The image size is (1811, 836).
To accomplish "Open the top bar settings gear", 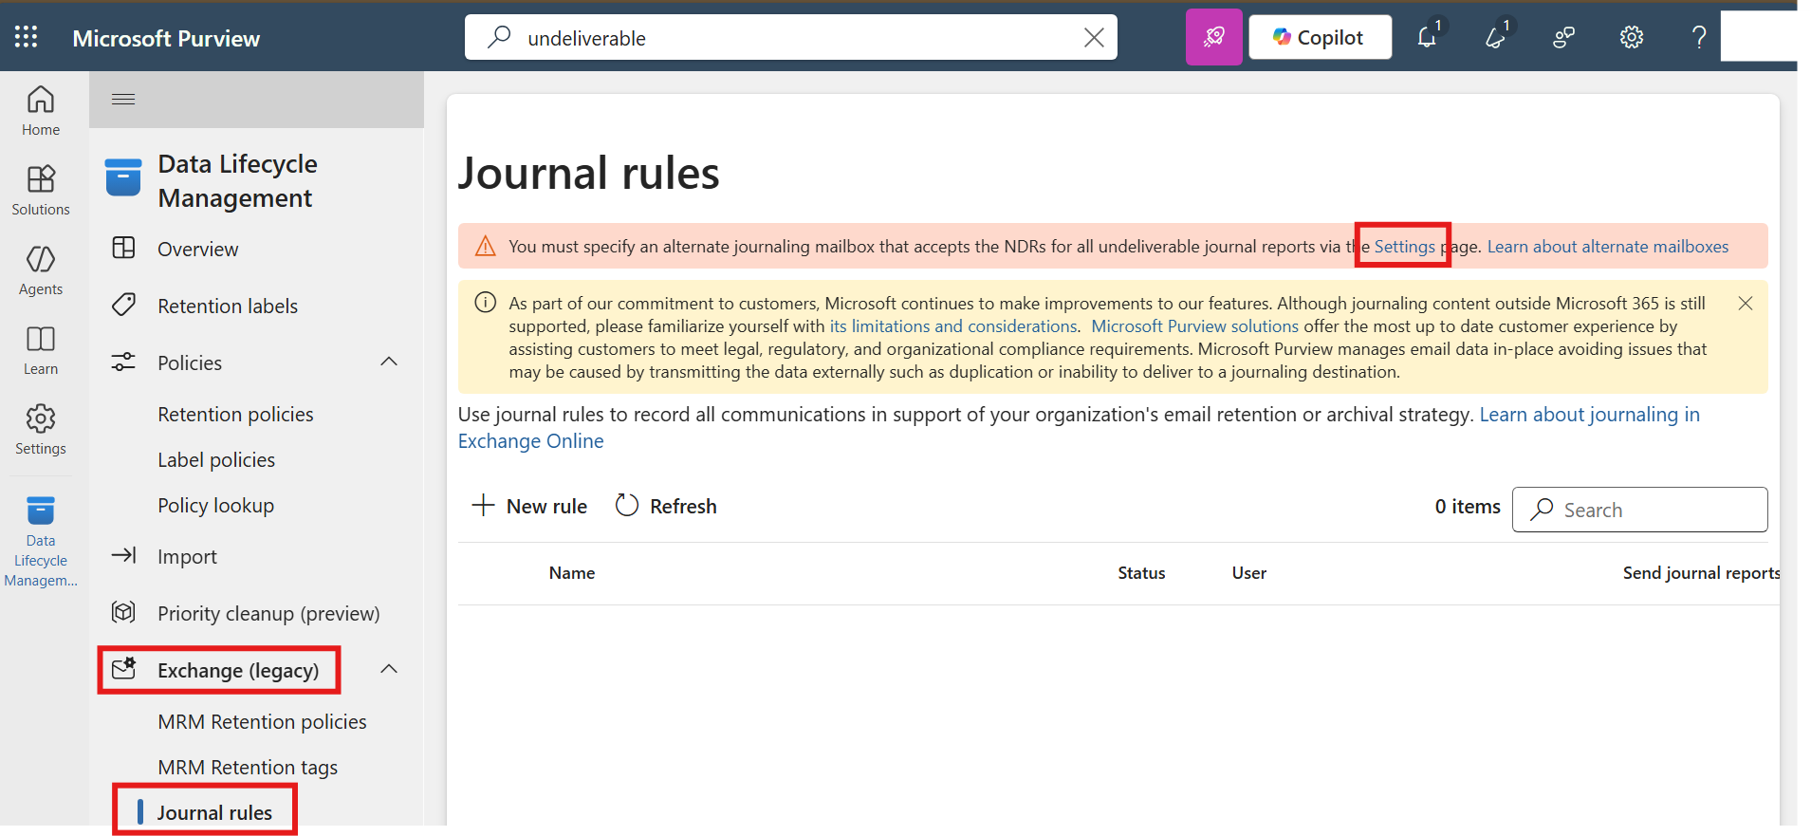I will (x=1632, y=37).
